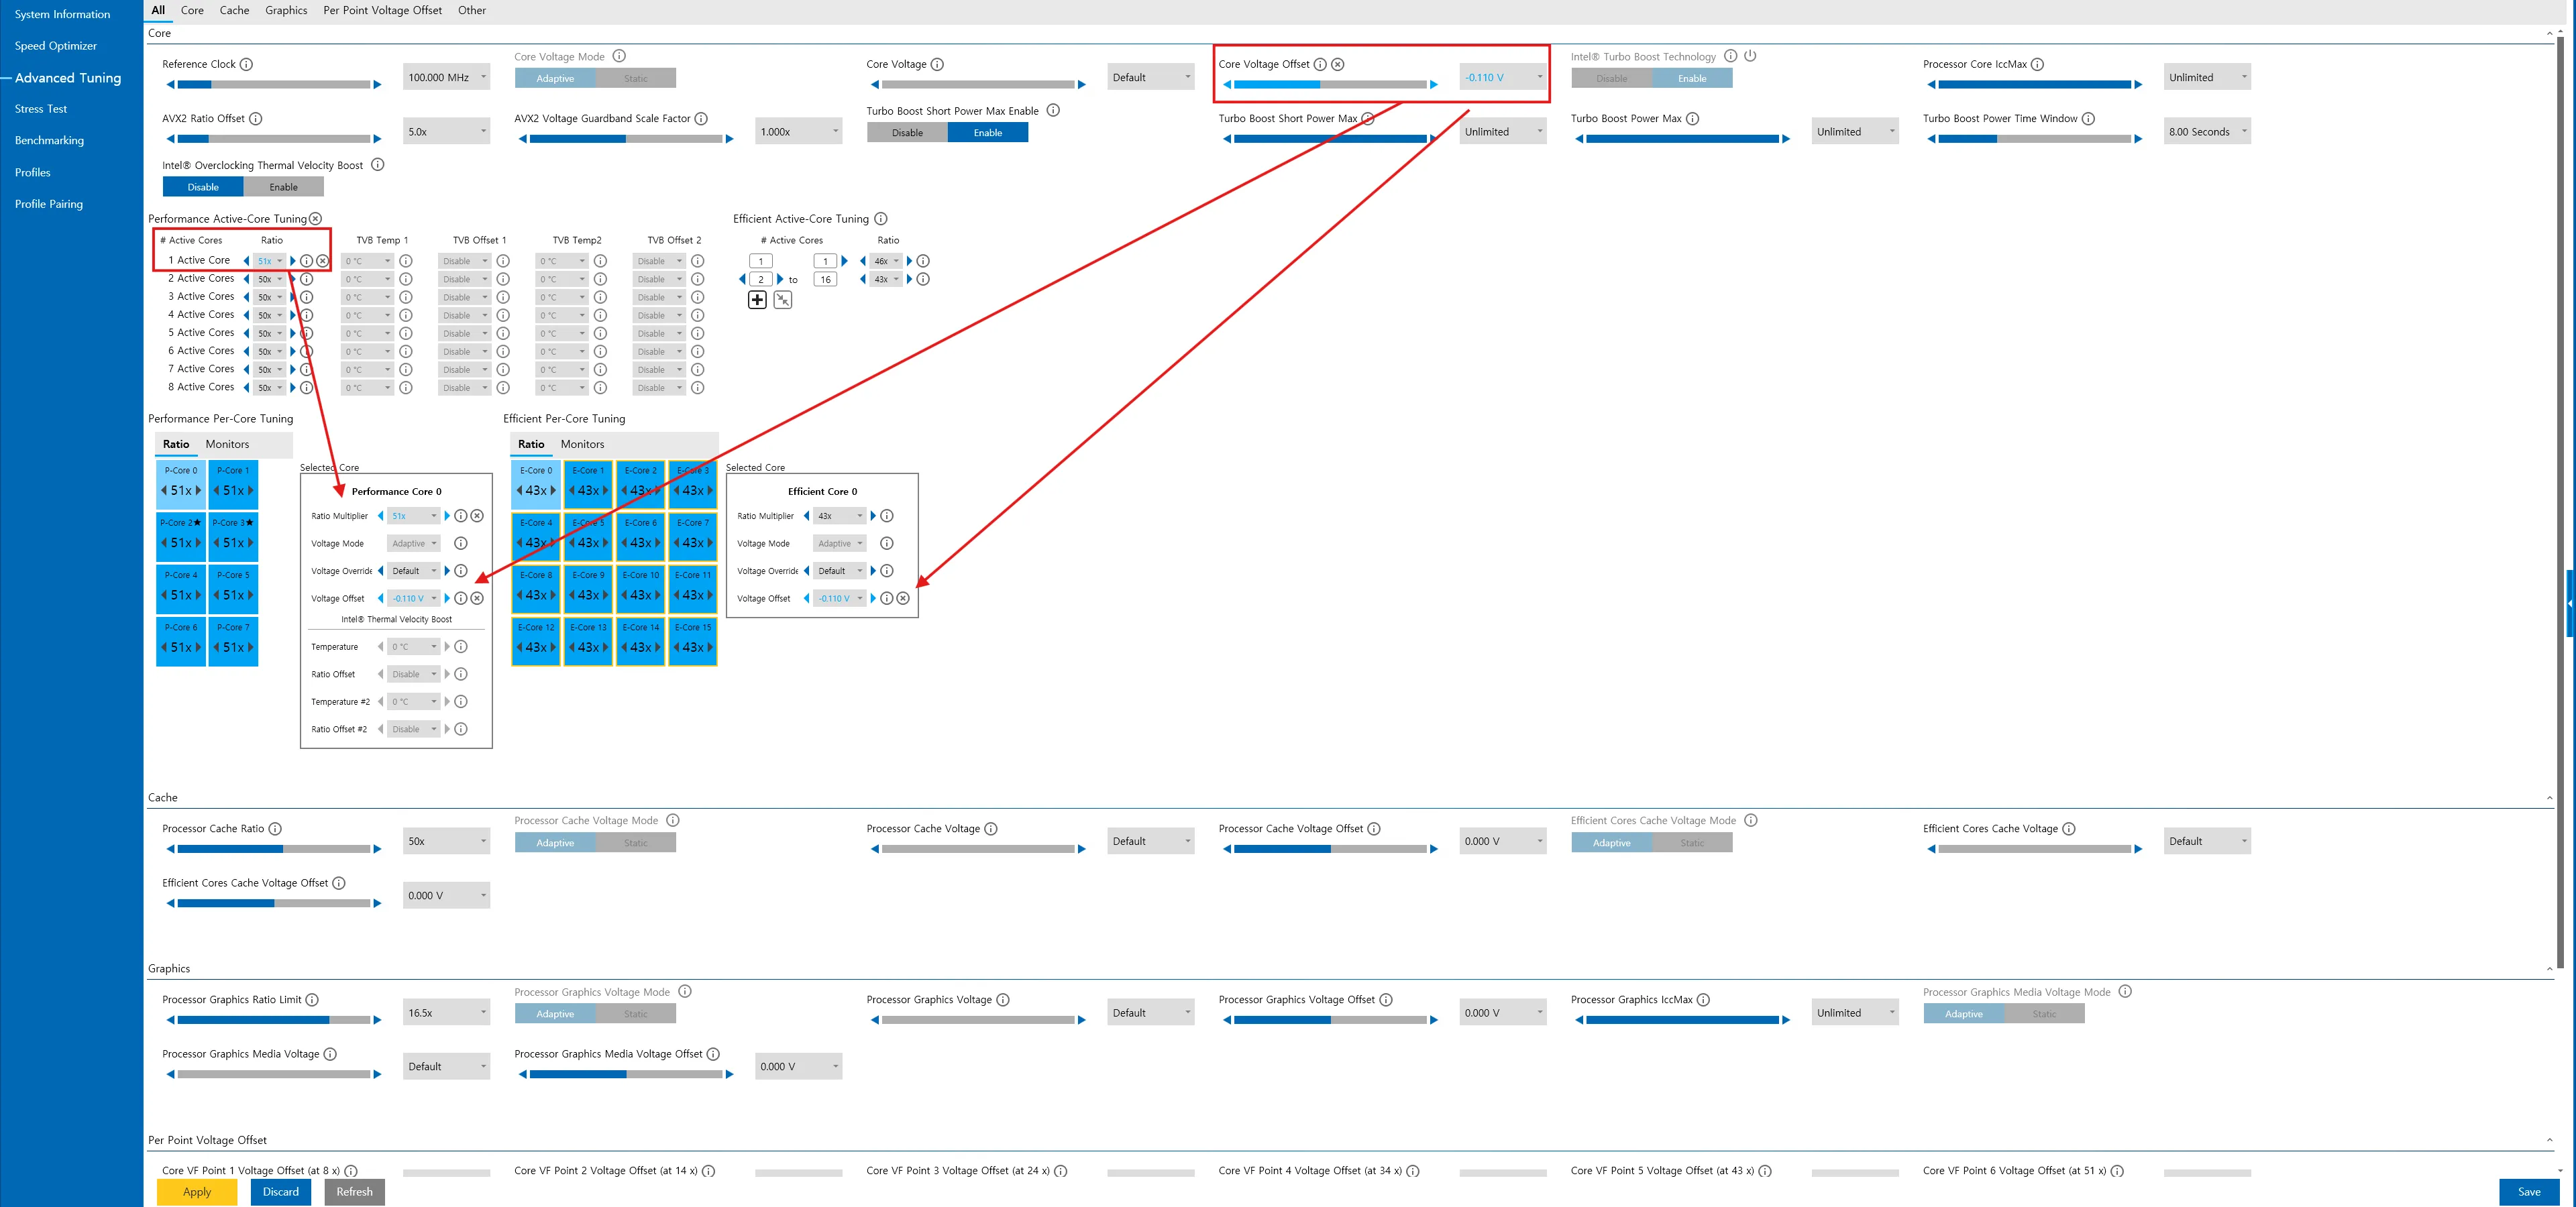
Task: Set Core Voltage Mode to Static
Action: (x=636, y=78)
